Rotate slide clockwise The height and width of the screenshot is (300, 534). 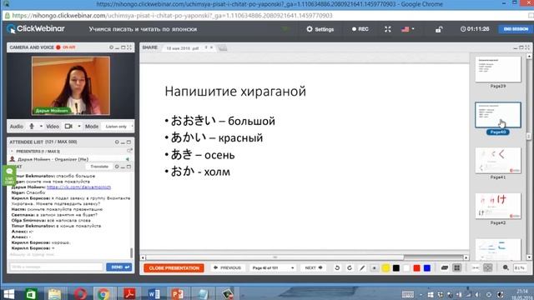(350, 268)
